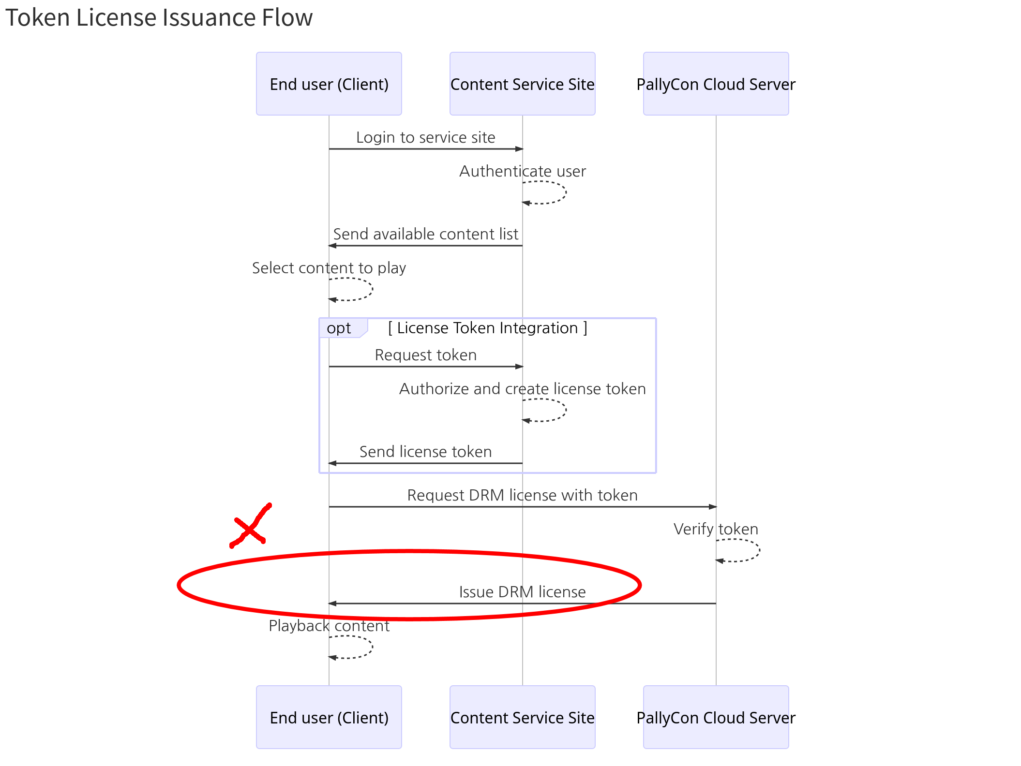Click the Playback content message label
The width and height of the screenshot is (1021, 766).
329,626
